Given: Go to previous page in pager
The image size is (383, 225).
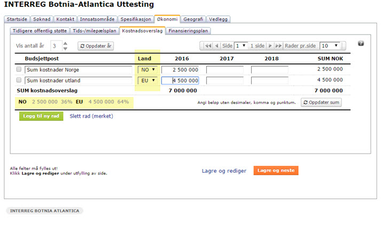Looking at the screenshot, I should [x=216, y=45].
